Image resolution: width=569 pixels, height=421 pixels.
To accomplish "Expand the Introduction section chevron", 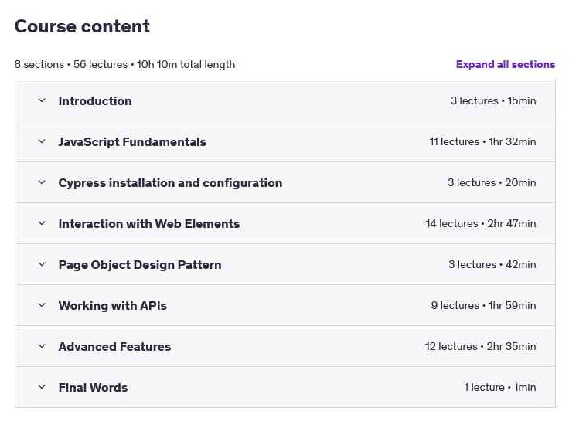I will pyautogui.click(x=42, y=100).
